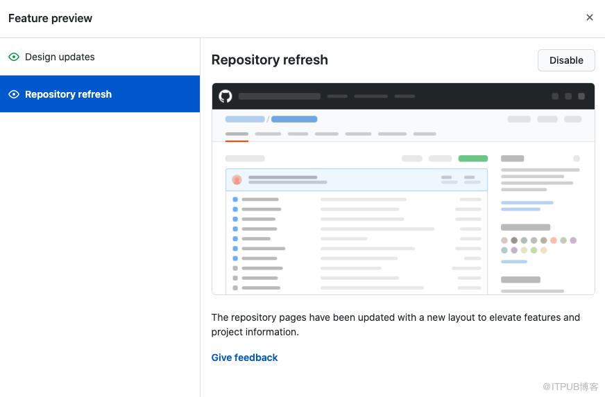Click the last gray file icon in preview
This screenshot has width=605, height=397.
pos(235,288)
